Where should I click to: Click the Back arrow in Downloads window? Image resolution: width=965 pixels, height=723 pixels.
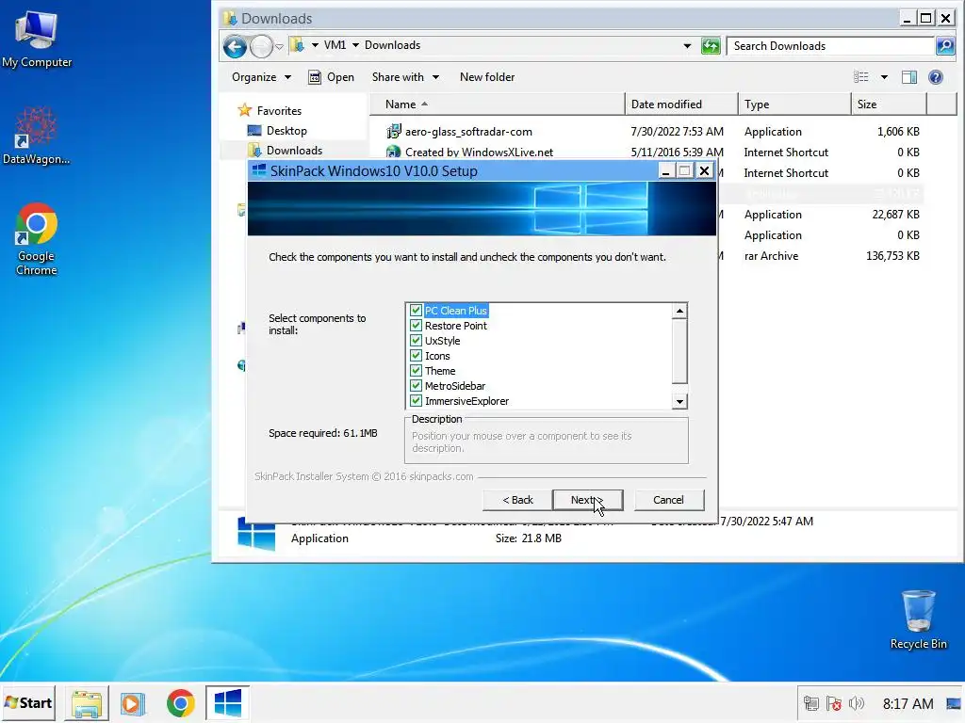click(x=235, y=46)
